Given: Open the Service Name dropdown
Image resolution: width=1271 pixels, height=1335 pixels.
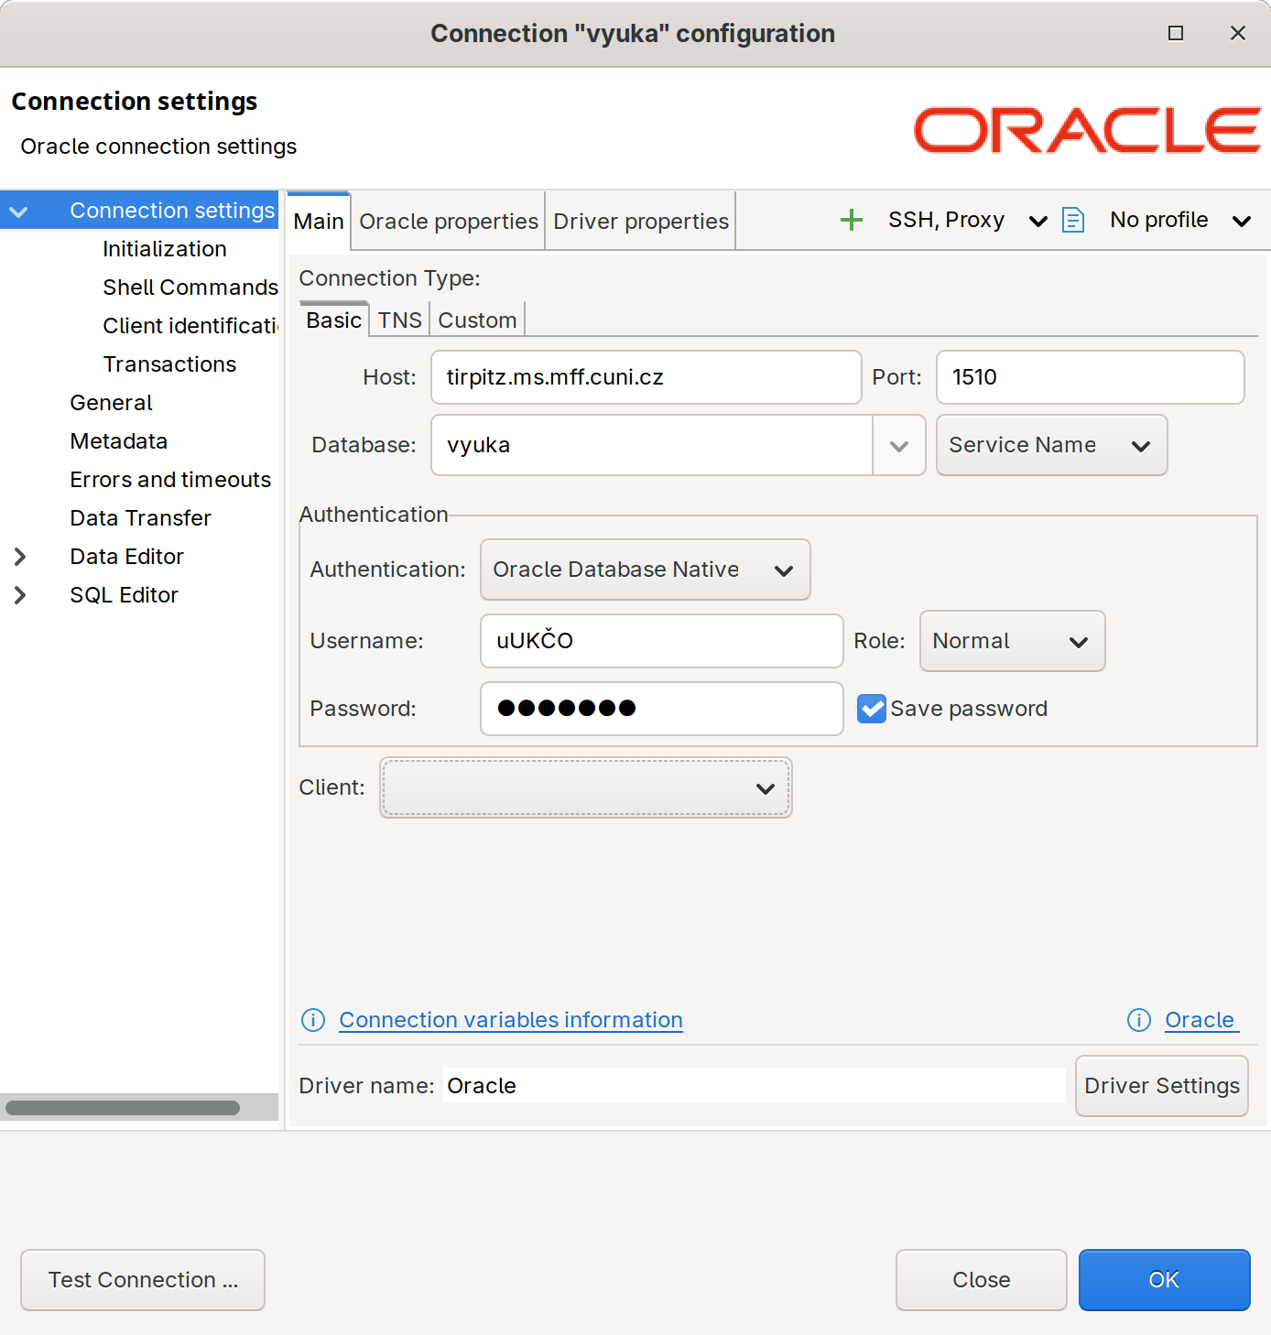Looking at the screenshot, I should (1051, 445).
